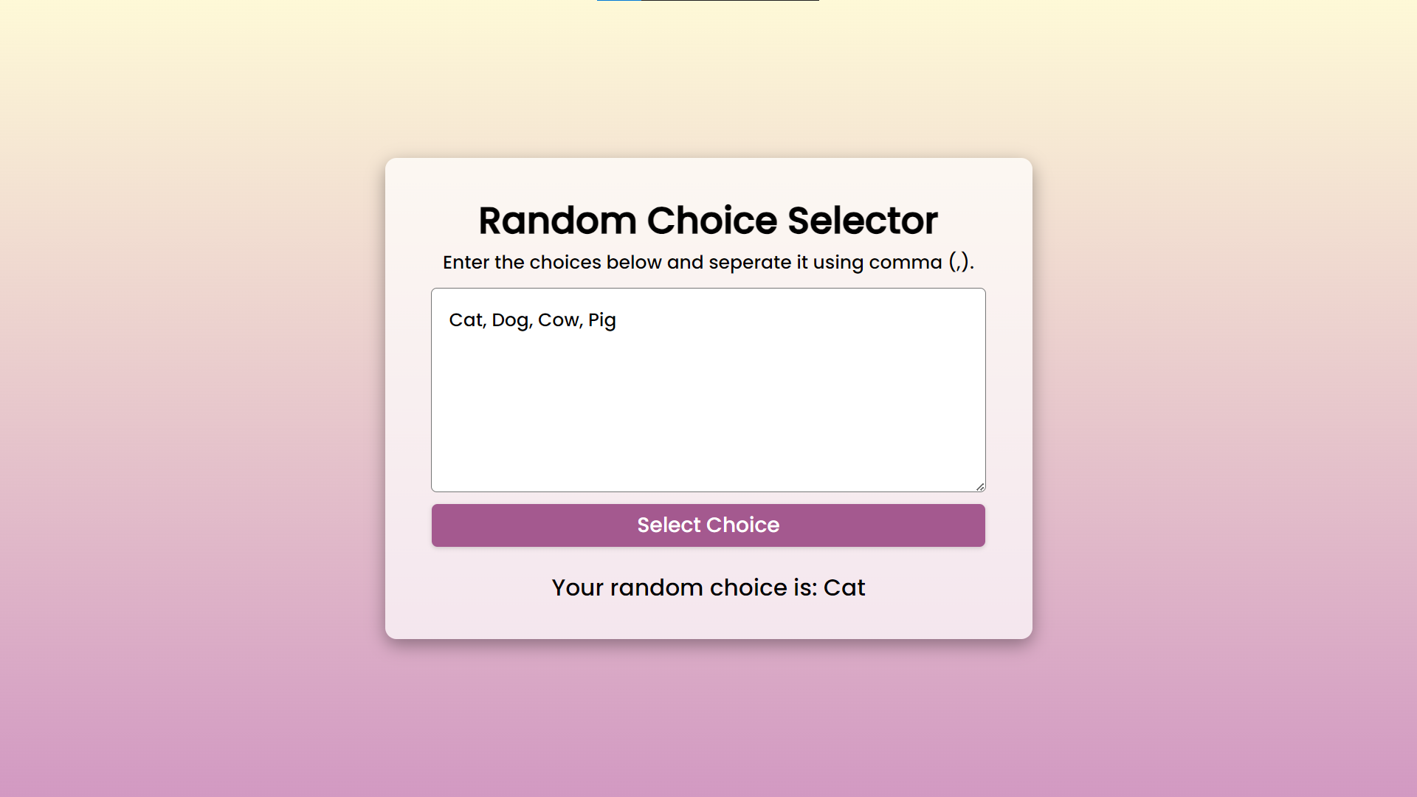Click the words 'Your random' in result line

coord(627,587)
